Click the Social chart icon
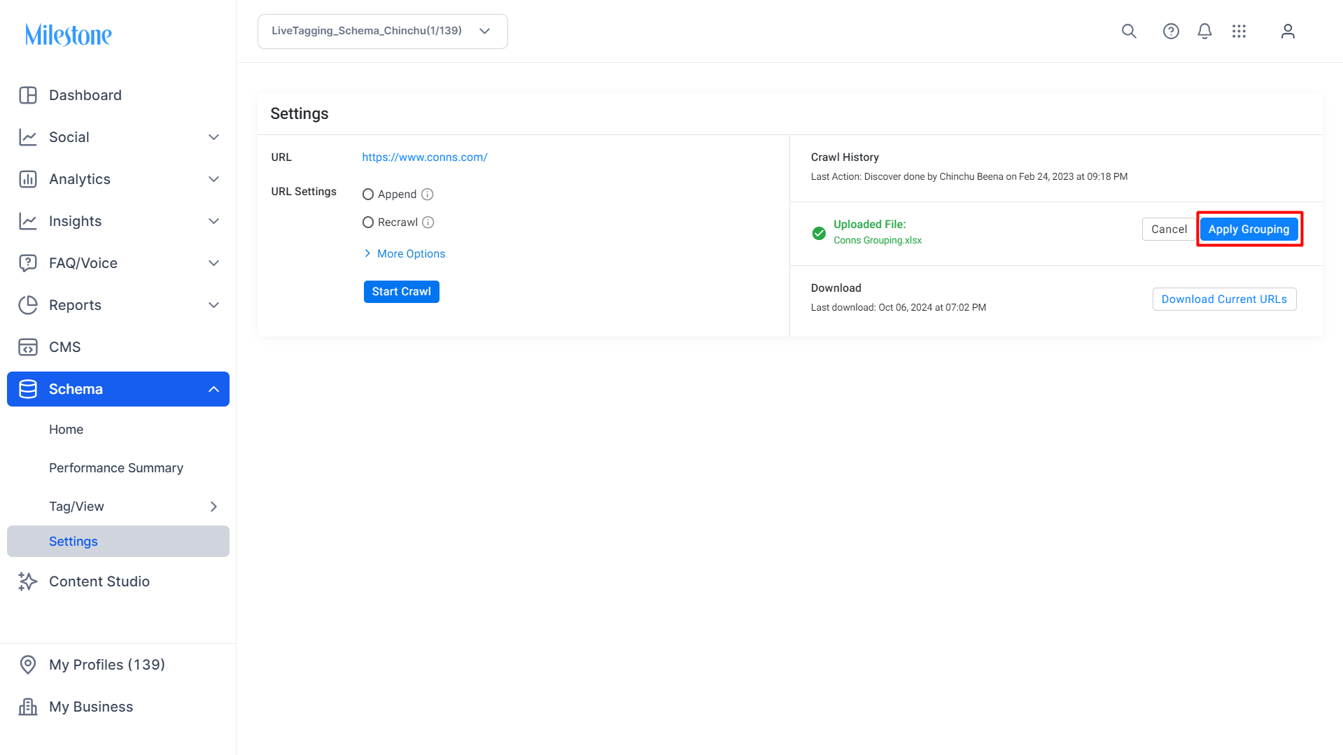 tap(28, 137)
